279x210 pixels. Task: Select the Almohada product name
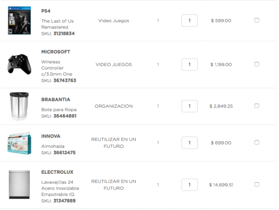pos(53,146)
